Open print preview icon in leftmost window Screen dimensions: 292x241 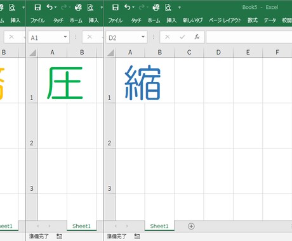pos(12,8)
